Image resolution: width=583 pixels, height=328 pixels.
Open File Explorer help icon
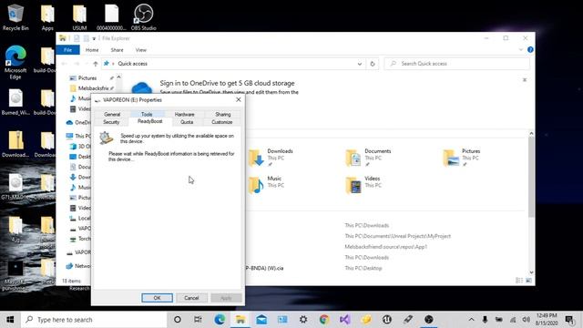pyautogui.click(x=530, y=49)
